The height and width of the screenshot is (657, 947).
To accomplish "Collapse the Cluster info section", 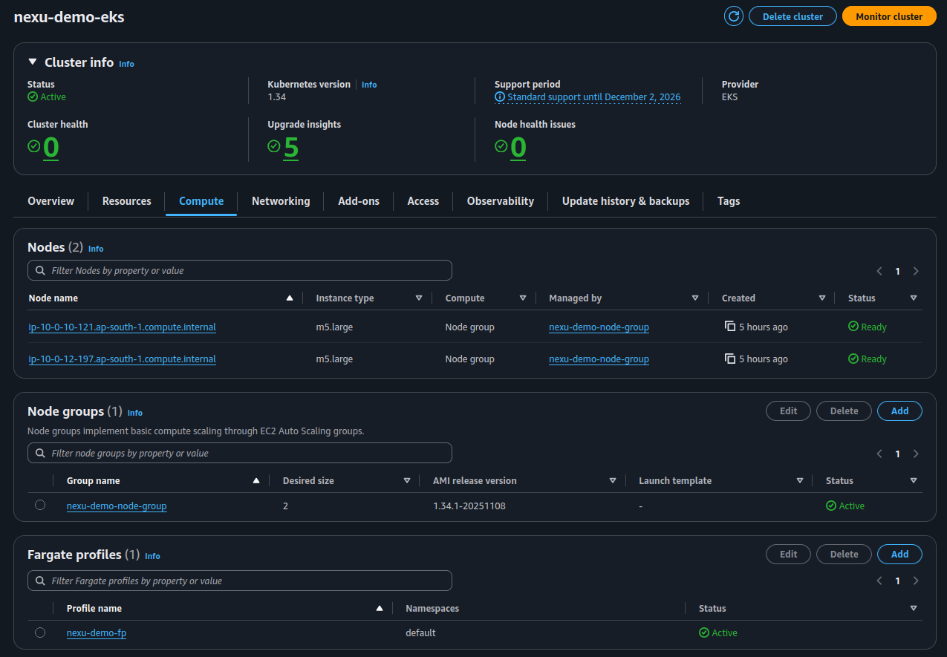I will point(30,62).
